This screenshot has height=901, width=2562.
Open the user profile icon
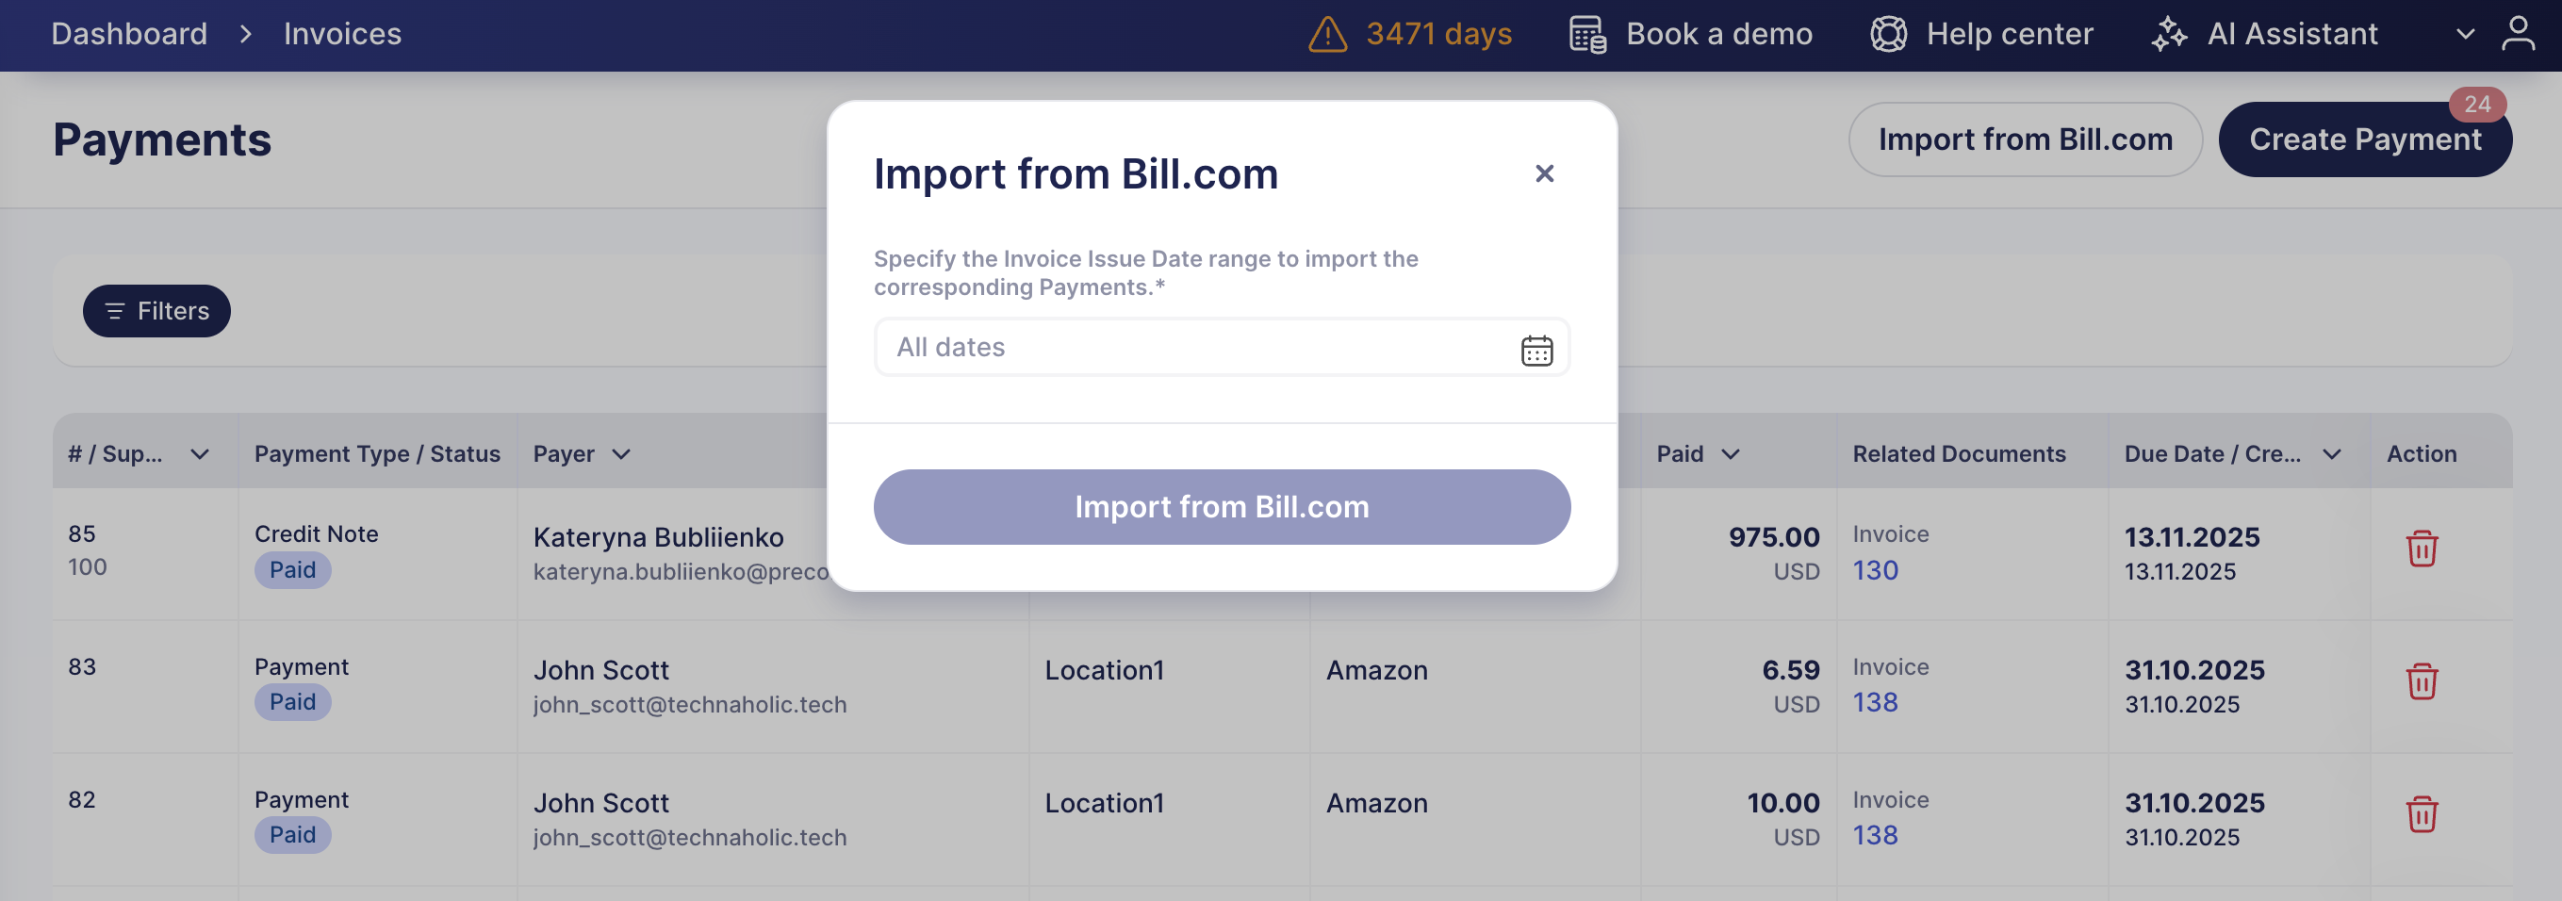coord(2518,33)
